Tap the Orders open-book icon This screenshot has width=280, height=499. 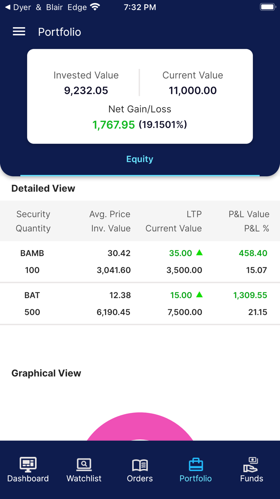pos(140,465)
